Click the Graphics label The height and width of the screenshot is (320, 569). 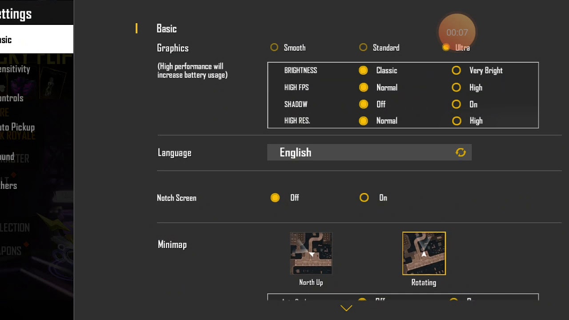point(173,48)
